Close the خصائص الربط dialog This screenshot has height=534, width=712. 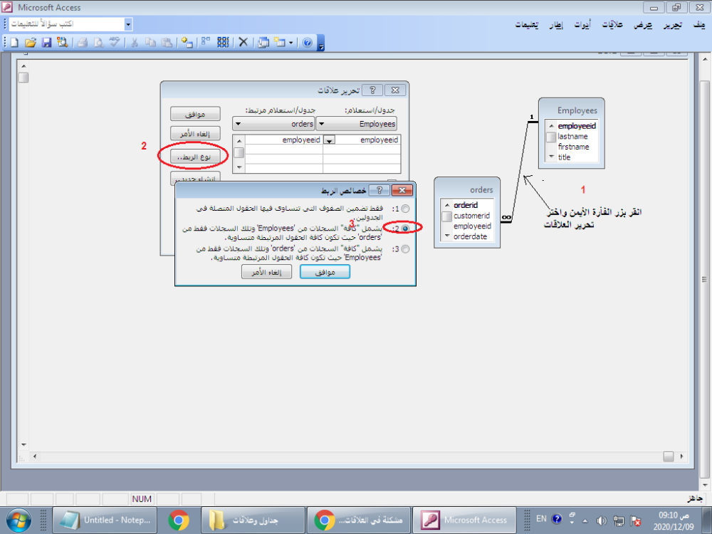(402, 190)
